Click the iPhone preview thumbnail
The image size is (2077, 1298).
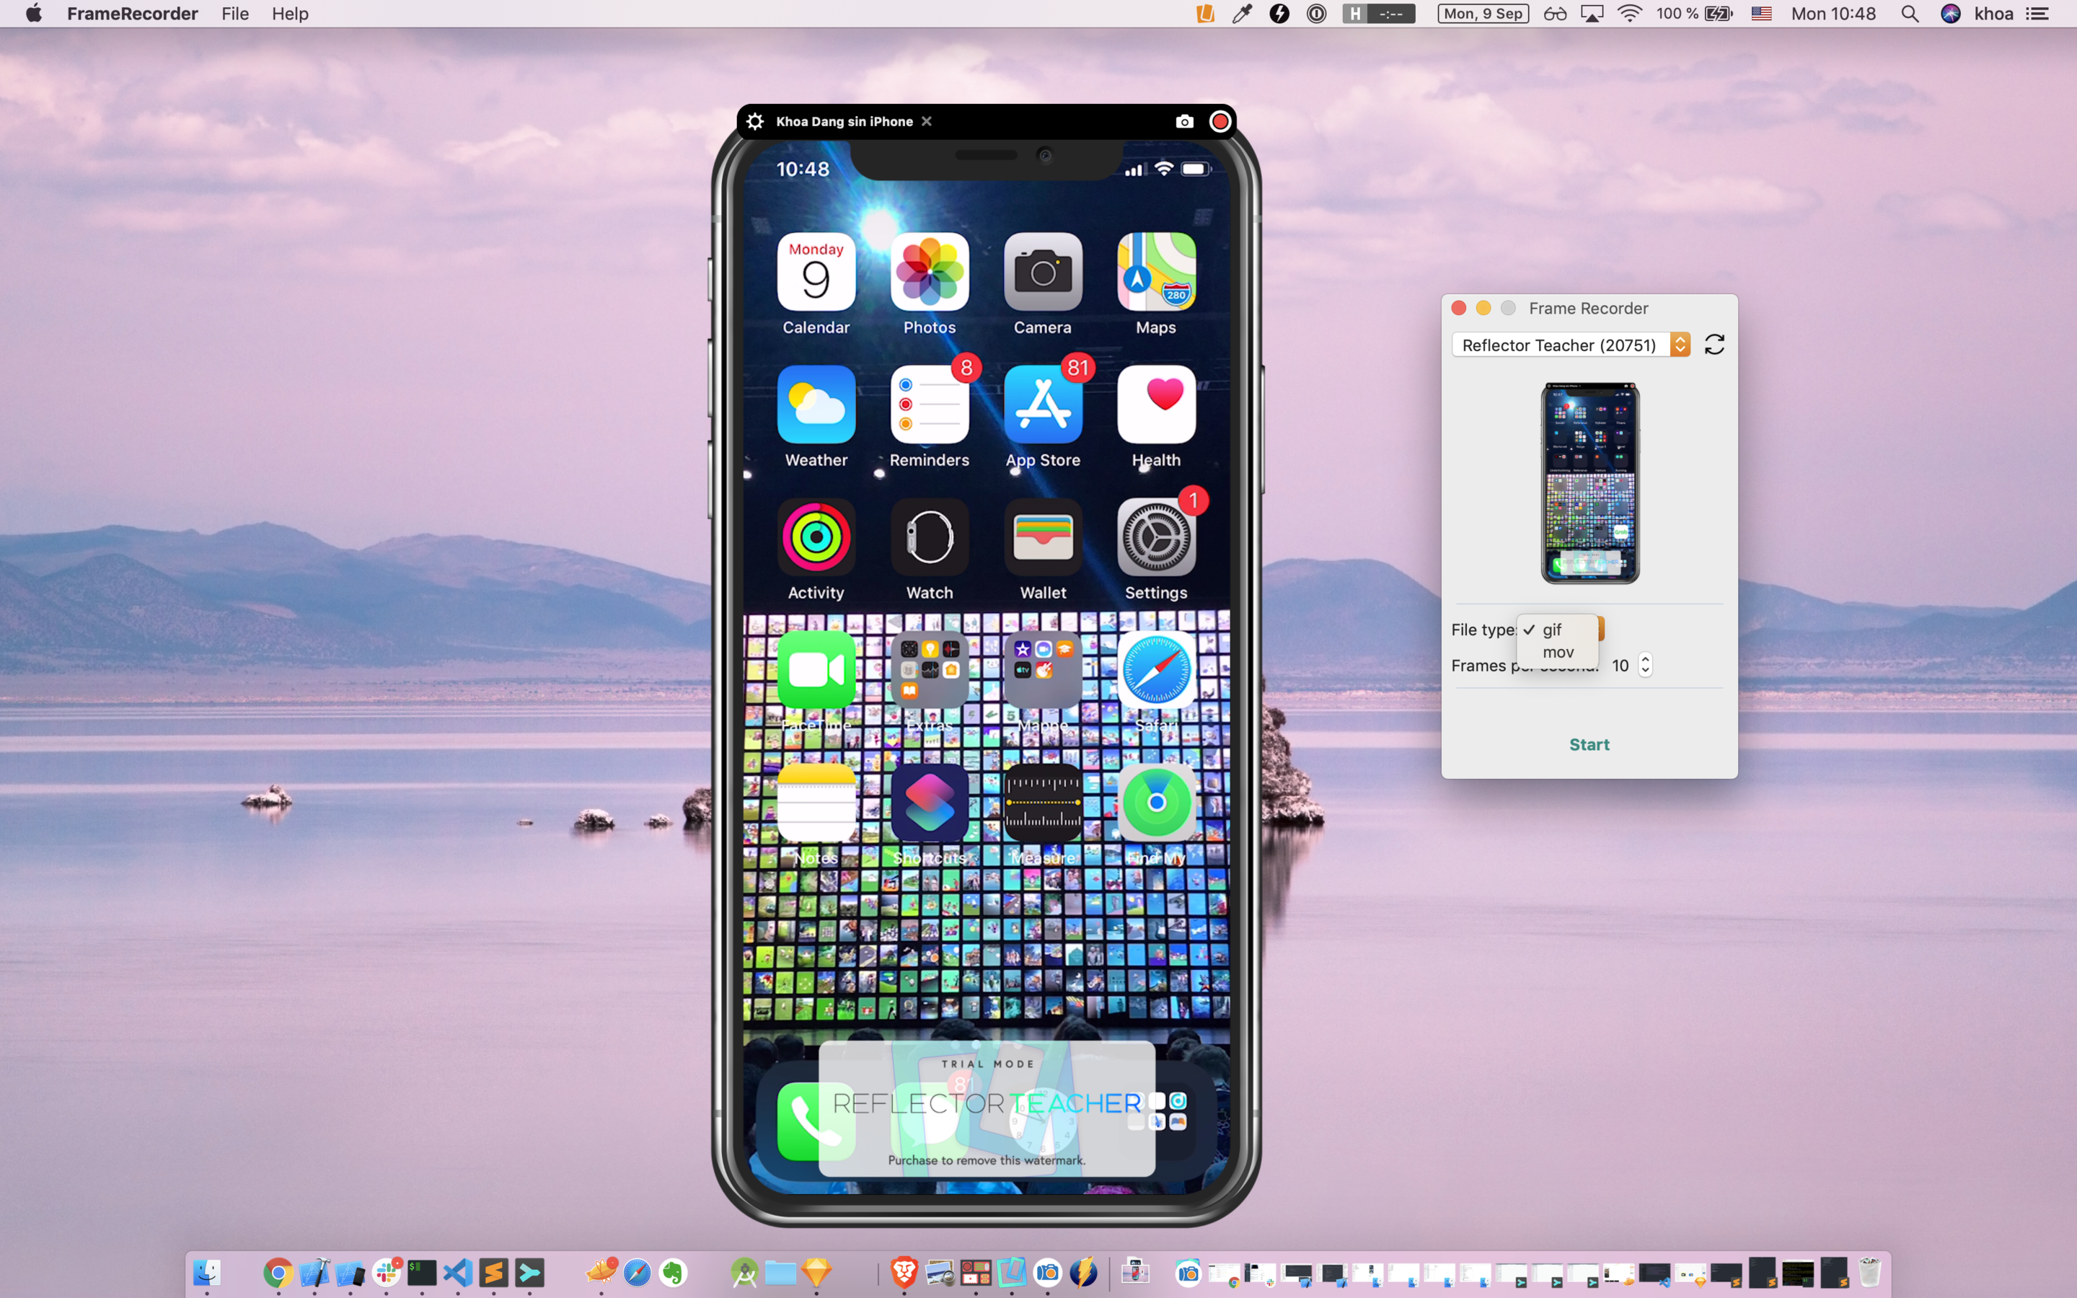coord(1589,482)
